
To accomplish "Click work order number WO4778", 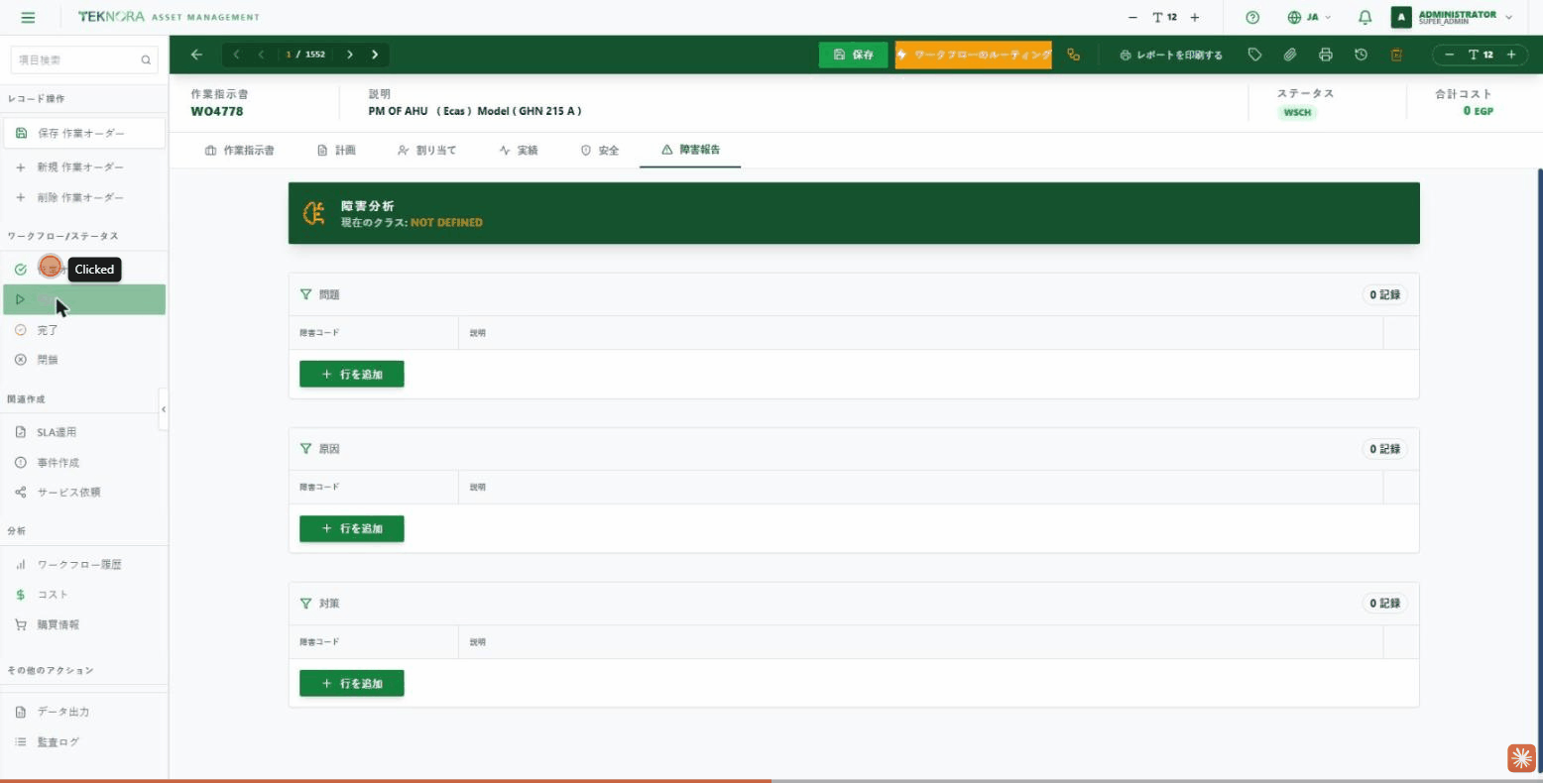I will pos(217,111).
